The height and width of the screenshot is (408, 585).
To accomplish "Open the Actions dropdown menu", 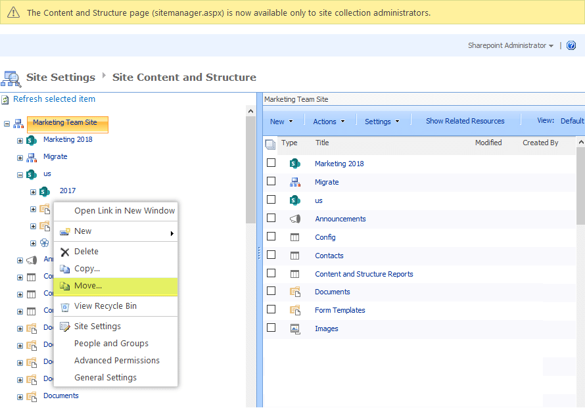I will (329, 122).
